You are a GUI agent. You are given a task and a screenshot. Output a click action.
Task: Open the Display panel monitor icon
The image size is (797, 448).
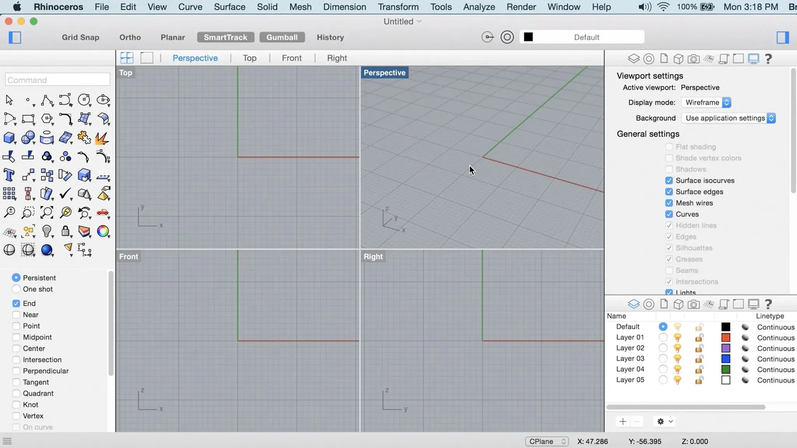point(754,58)
